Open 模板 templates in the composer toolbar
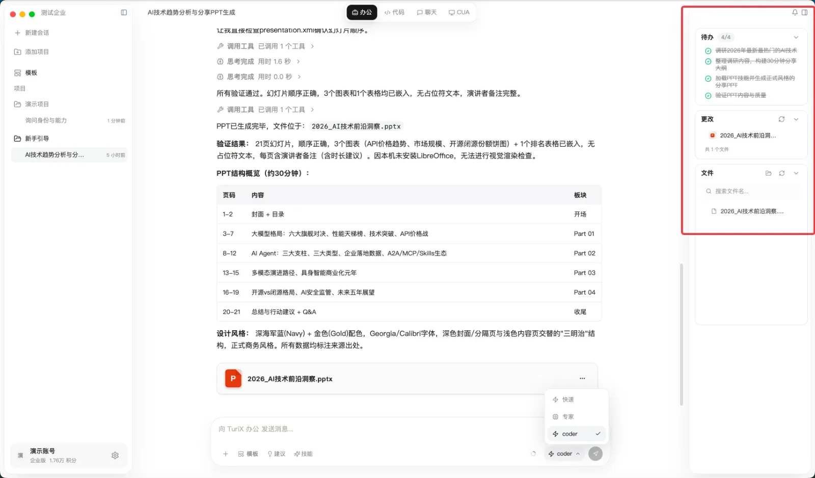Image resolution: width=815 pixels, height=478 pixels. click(248, 454)
